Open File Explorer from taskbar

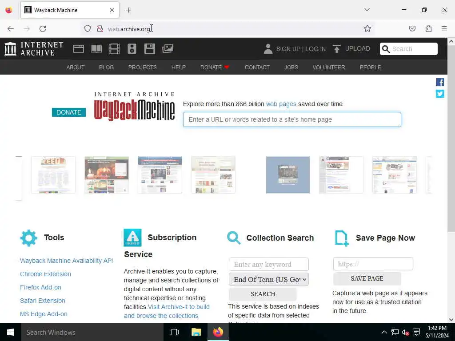[196, 332]
